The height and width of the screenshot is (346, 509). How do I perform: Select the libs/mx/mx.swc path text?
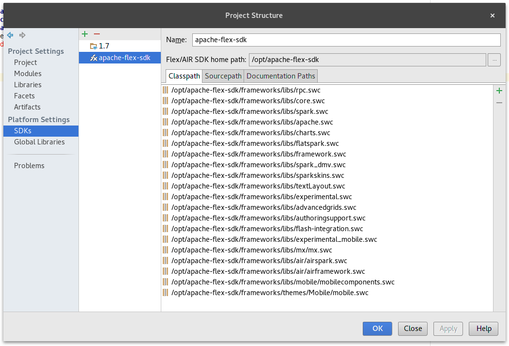click(x=252, y=250)
